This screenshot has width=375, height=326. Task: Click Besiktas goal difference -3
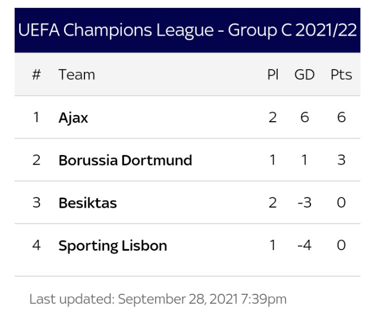click(x=304, y=203)
